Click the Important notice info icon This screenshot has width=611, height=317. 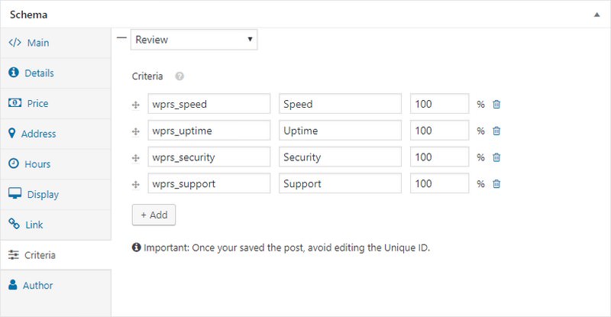pyautogui.click(x=136, y=247)
